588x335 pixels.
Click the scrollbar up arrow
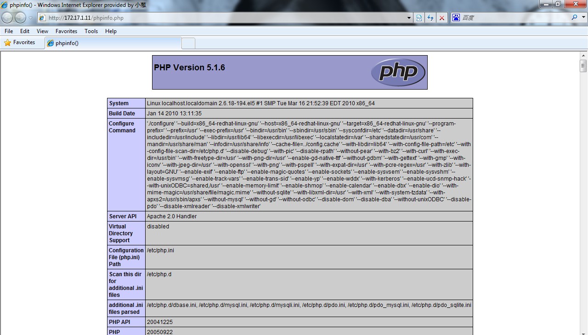pos(583,56)
